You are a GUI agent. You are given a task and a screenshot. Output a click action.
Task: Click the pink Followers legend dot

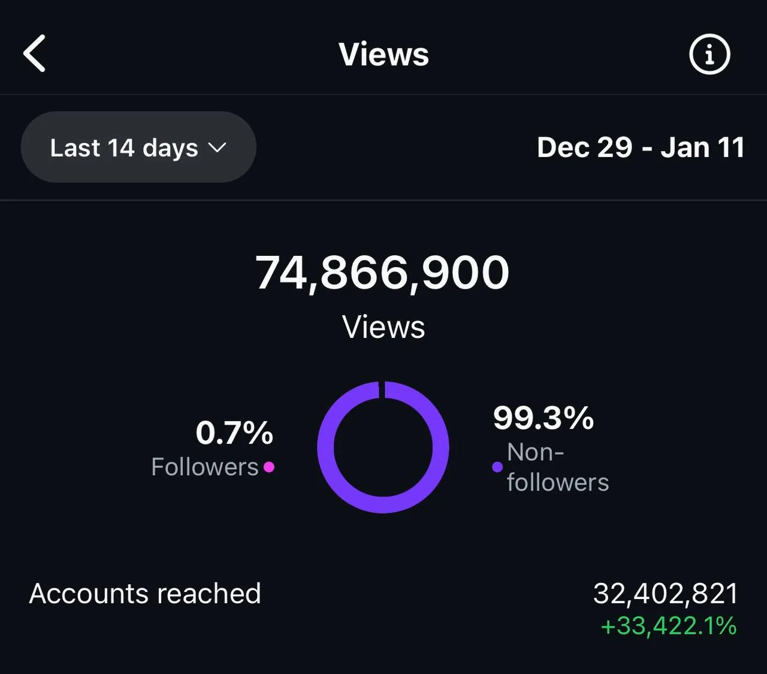269,467
